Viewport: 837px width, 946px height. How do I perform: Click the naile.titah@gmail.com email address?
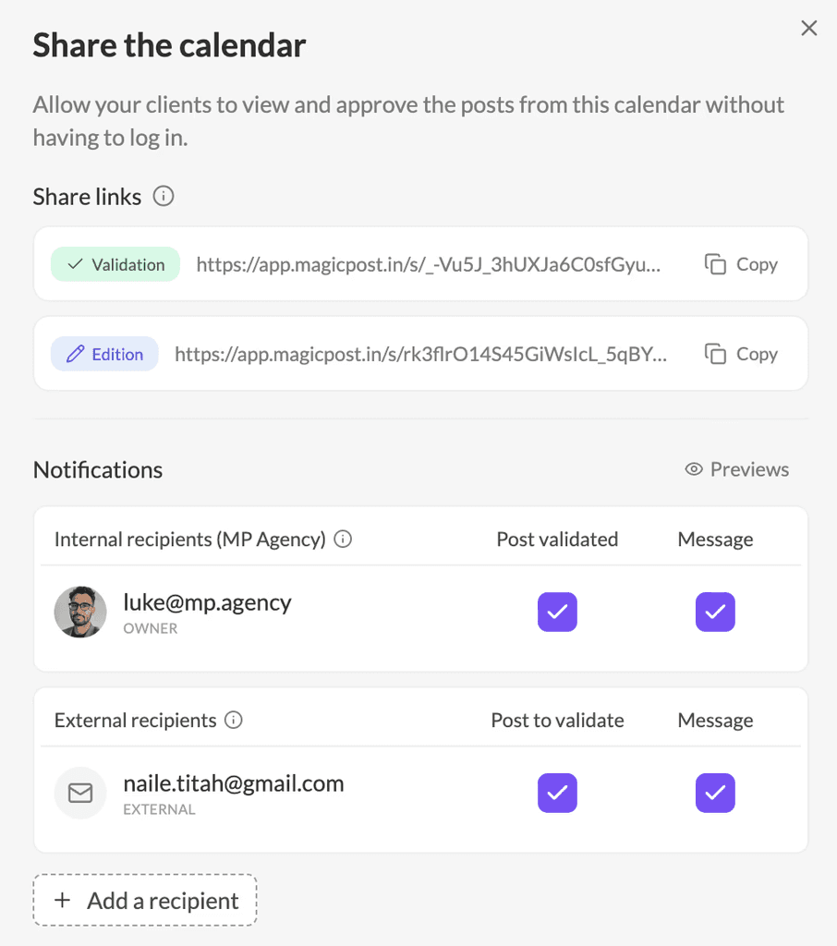point(234,783)
